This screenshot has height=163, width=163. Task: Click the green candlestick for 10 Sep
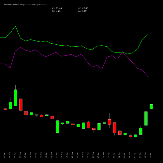[x=146, y=118]
